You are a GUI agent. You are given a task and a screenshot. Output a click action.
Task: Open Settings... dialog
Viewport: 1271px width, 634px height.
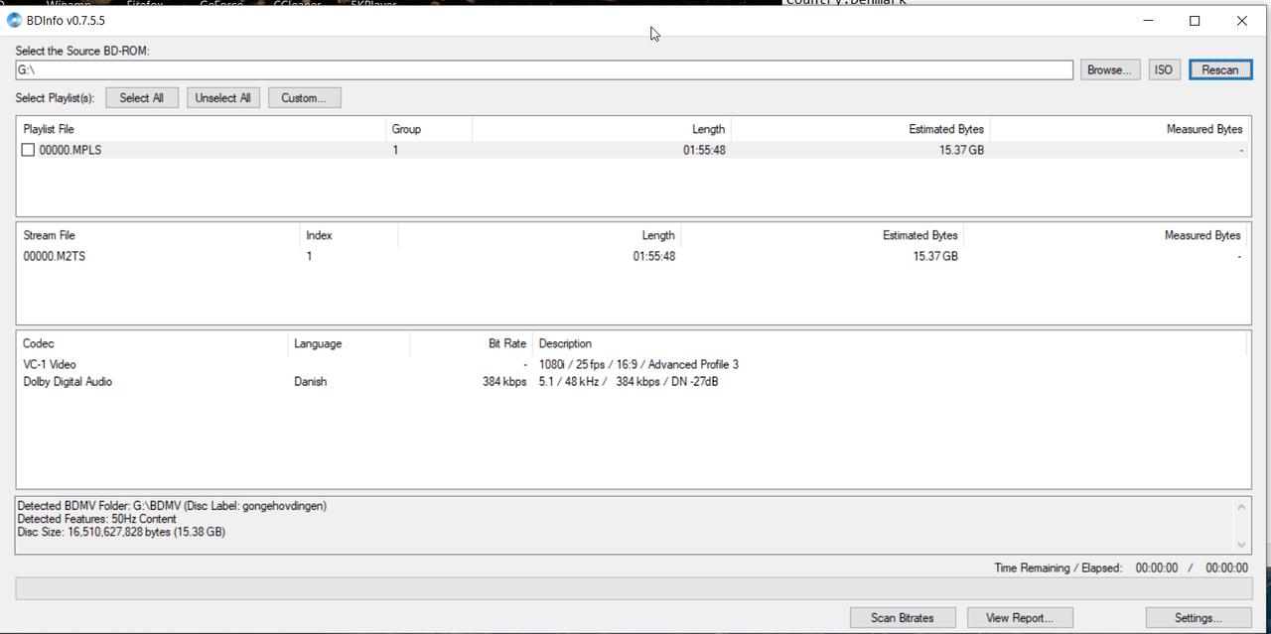[x=1199, y=618]
